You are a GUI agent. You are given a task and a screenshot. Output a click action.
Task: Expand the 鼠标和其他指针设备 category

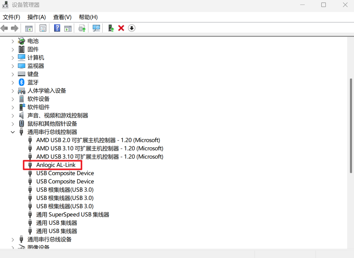pos(13,124)
